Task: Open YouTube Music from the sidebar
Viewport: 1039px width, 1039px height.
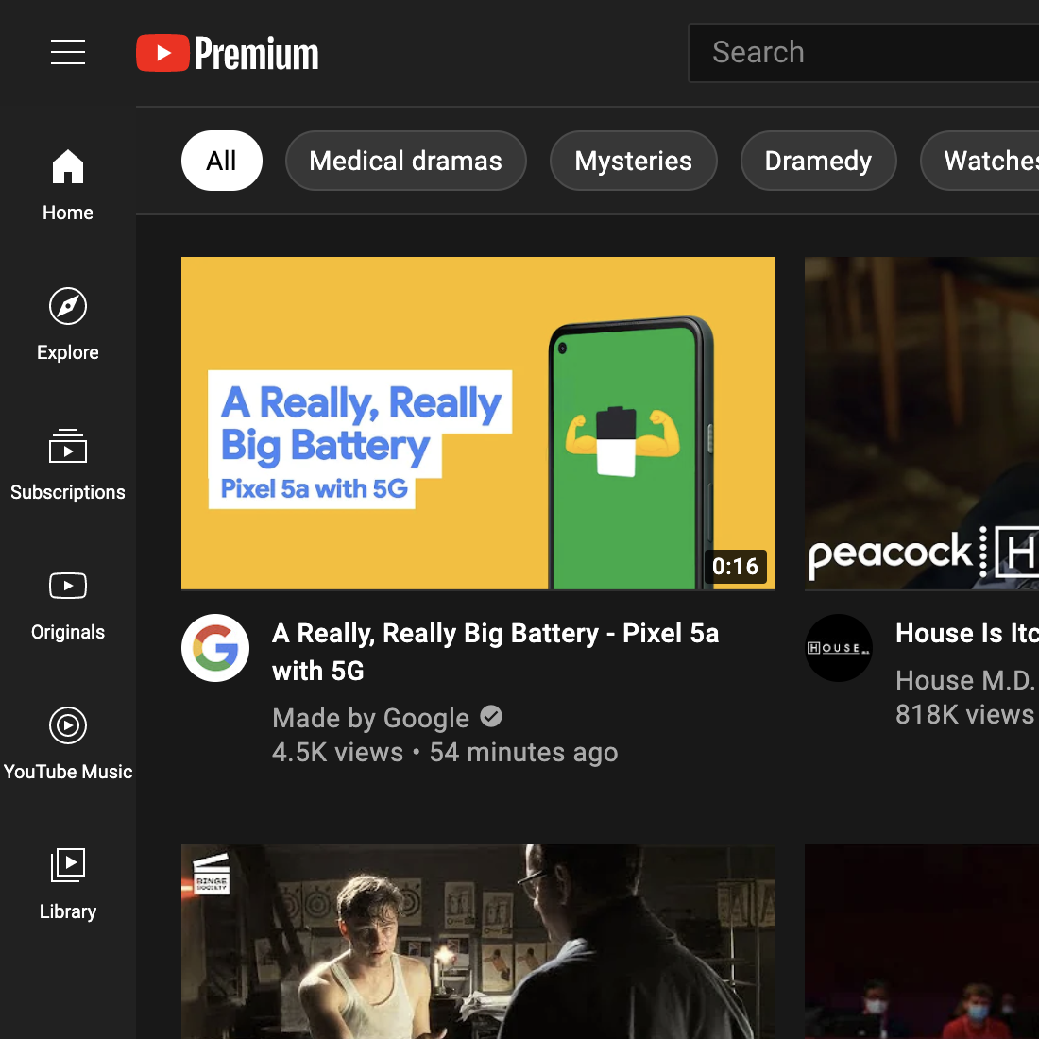Action: pos(67,725)
